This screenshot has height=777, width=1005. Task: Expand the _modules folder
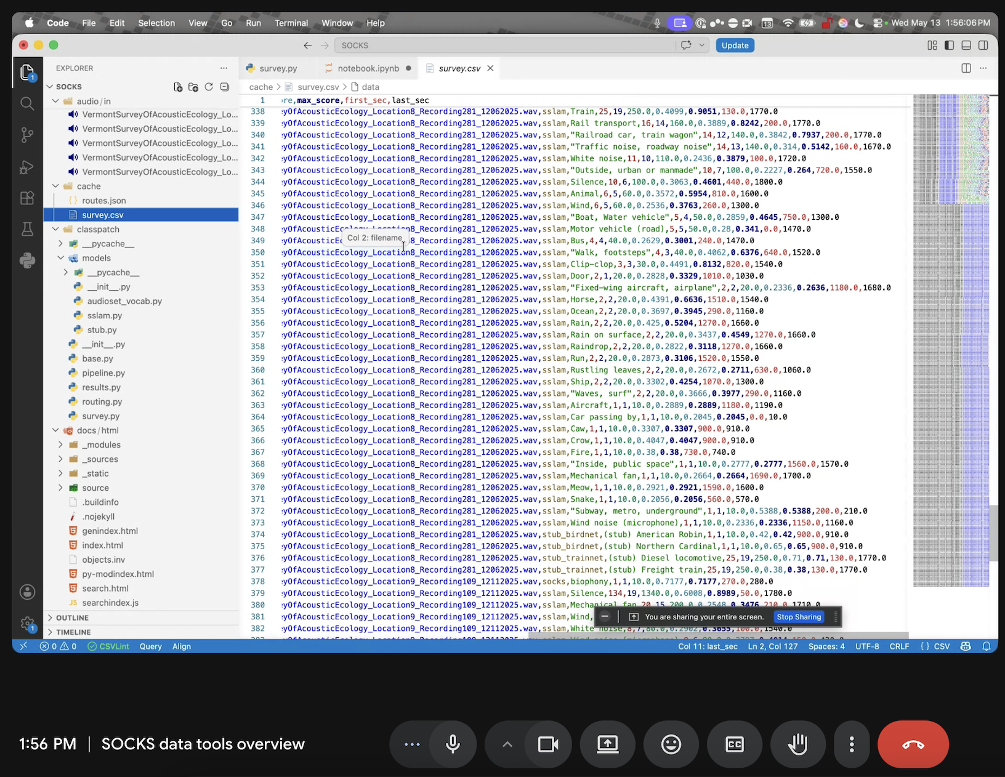click(x=61, y=445)
